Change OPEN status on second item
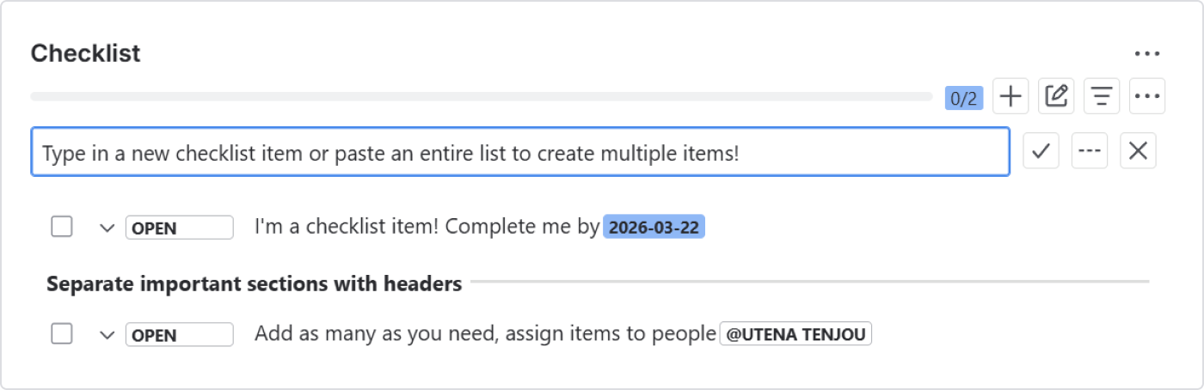Screen dimensions: 1204x390 point(180,334)
